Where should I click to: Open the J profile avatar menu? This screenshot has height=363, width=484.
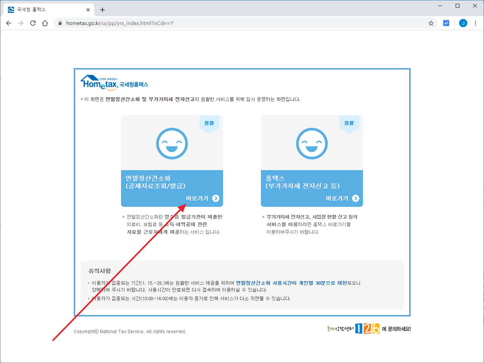pyautogui.click(x=463, y=23)
